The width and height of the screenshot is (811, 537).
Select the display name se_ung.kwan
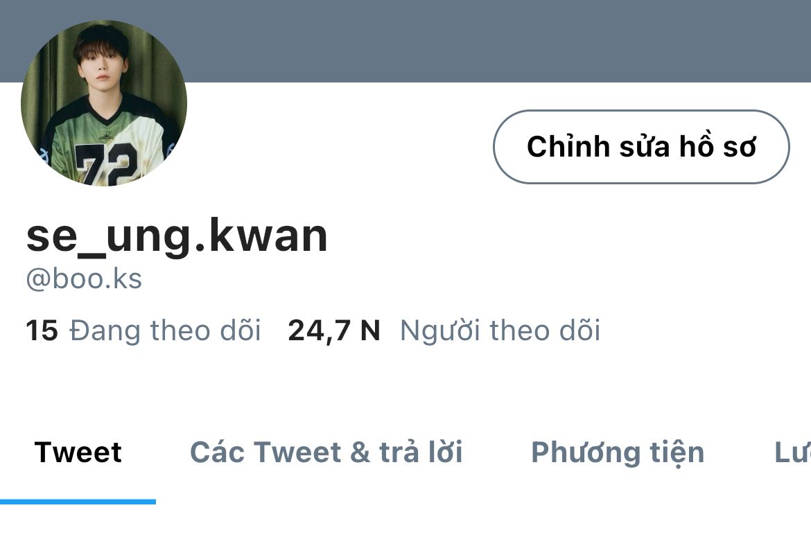pos(177,237)
